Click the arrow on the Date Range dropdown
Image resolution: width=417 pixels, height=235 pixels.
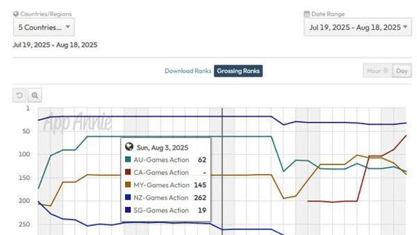[x=405, y=27]
